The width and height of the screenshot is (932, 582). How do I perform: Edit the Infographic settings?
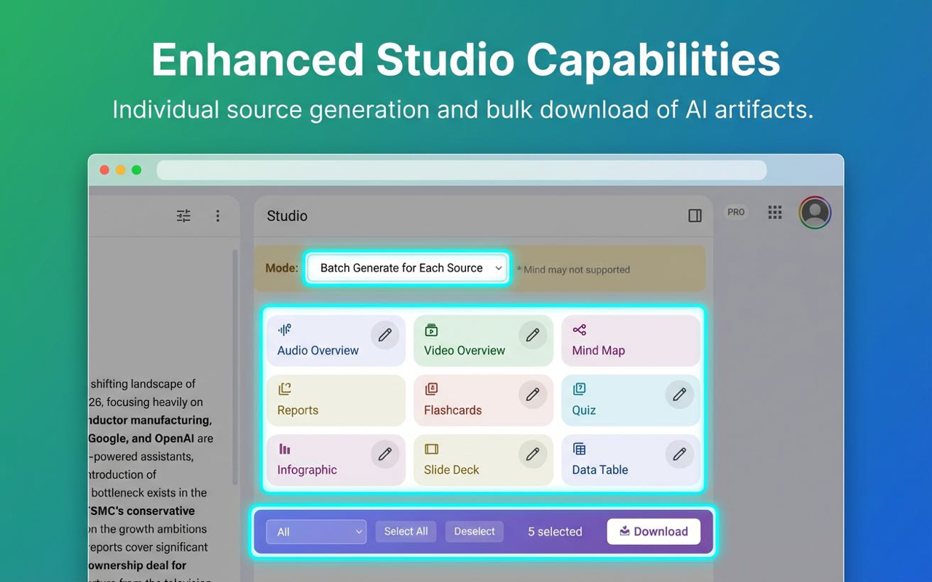click(386, 454)
